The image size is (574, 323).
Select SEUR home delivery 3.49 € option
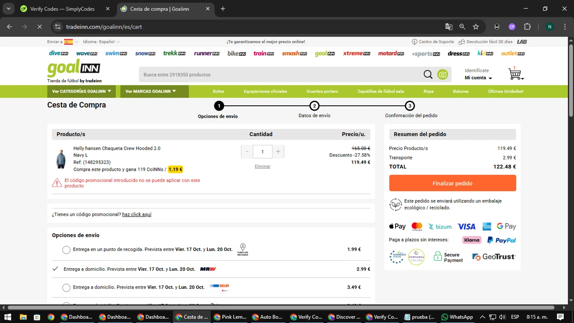click(x=66, y=287)
